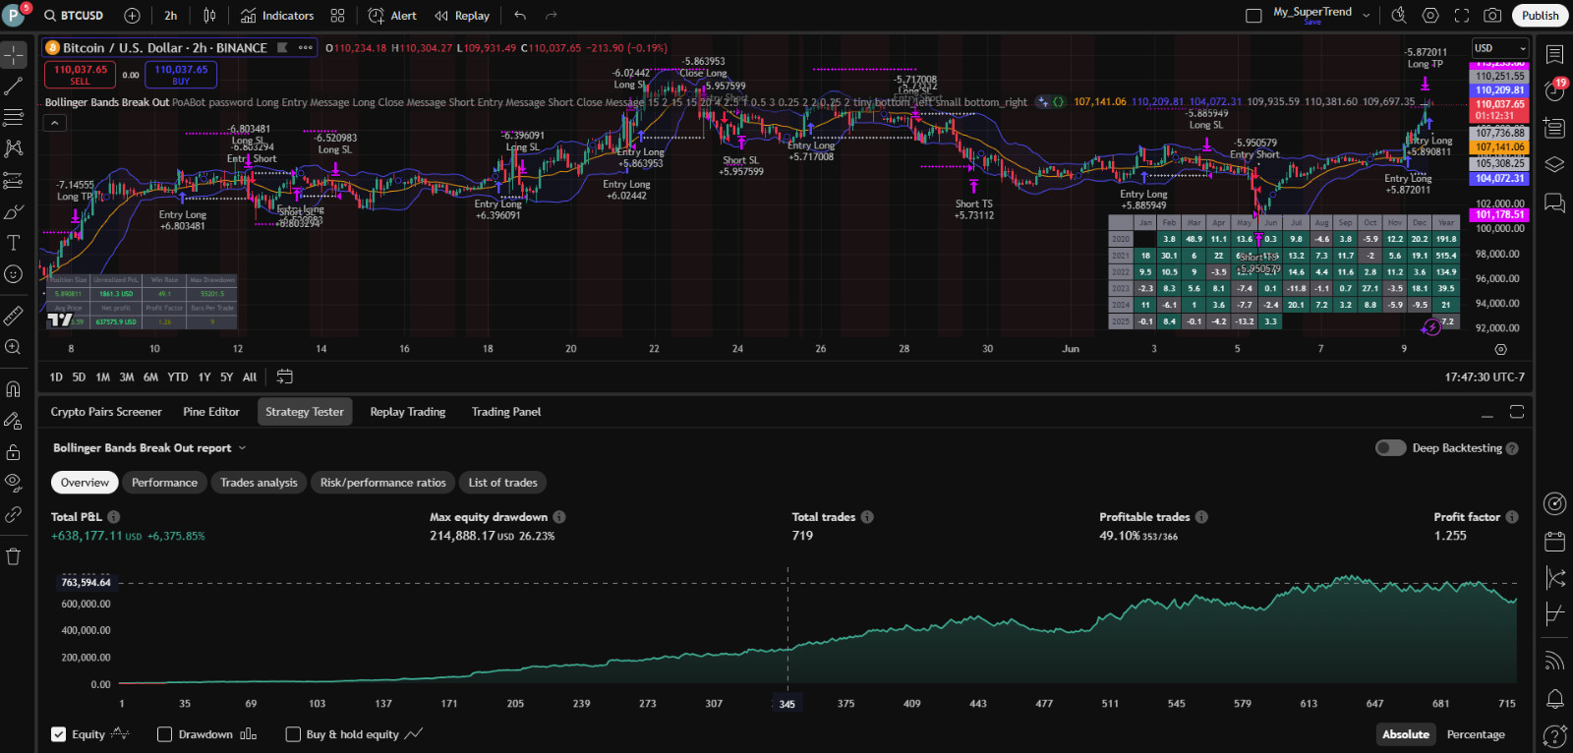Open price scale settings gear icon
Screen dimensions: 1573x753
[x=1500, y=349]
